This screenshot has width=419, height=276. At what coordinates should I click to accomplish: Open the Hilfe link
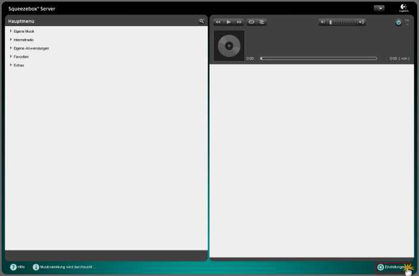(21, 267)
